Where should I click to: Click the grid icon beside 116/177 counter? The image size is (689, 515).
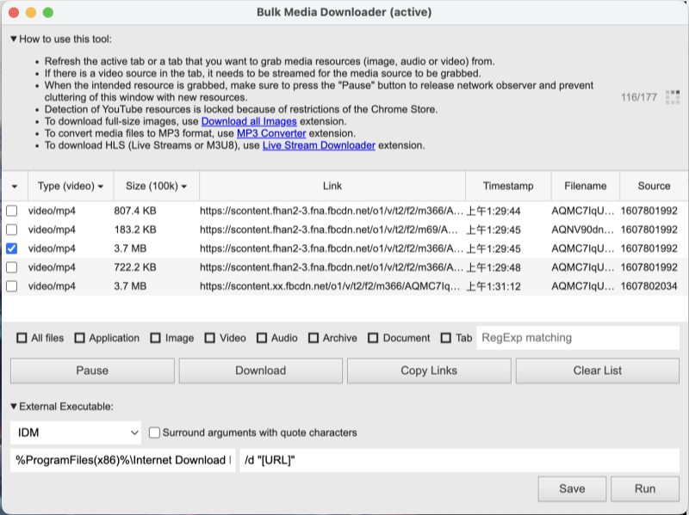pyautogui.click(x=673, y=97)
